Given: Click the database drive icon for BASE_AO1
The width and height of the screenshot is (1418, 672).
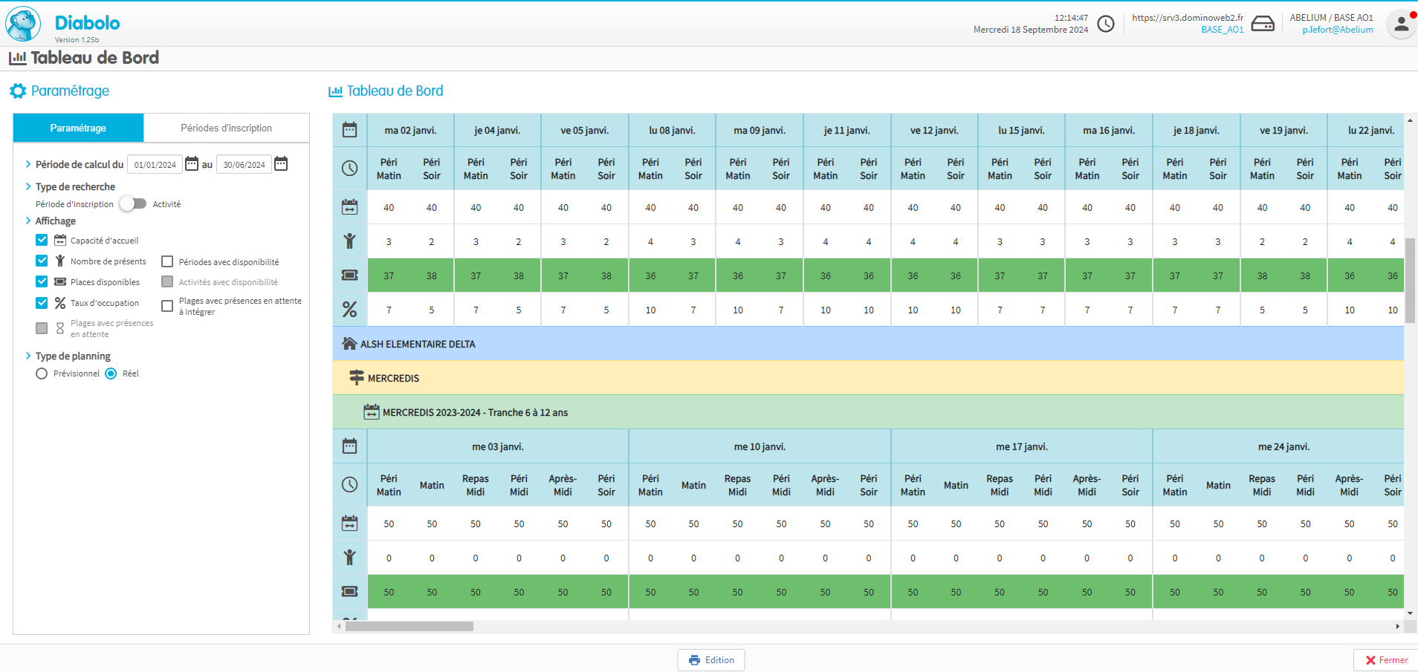Looking at the screenshot, I should (x=1262, y=24).
